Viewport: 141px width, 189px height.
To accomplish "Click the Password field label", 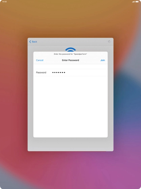I will click(41, 72).
